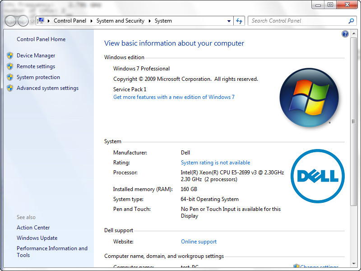Select System and Security breadcrumb
361x271 pixels.
(120, 21)
